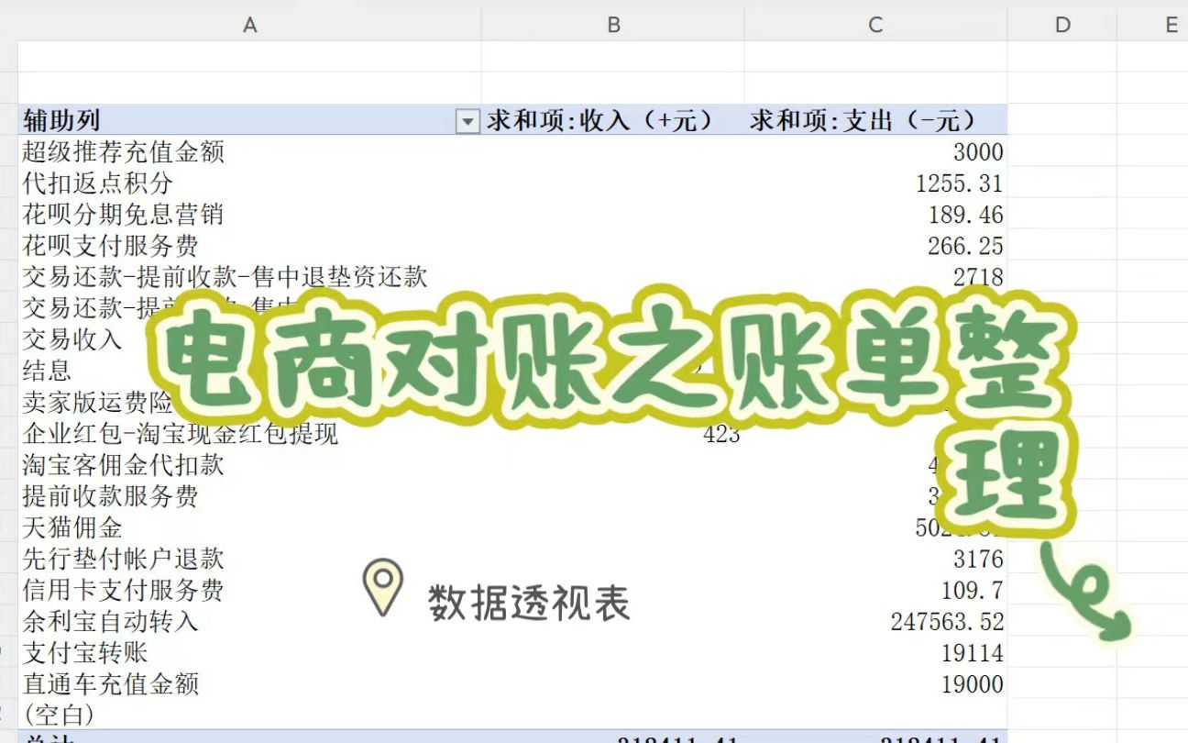Select column B header
This screenshot has width=1188, height=743.
(x=613, y=25)
